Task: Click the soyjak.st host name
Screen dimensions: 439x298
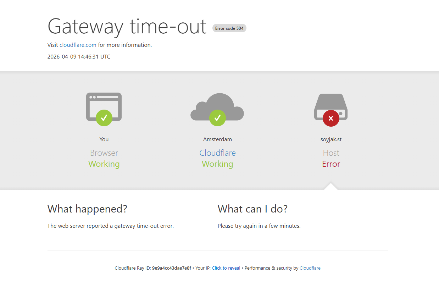Action: pos(331,139)
